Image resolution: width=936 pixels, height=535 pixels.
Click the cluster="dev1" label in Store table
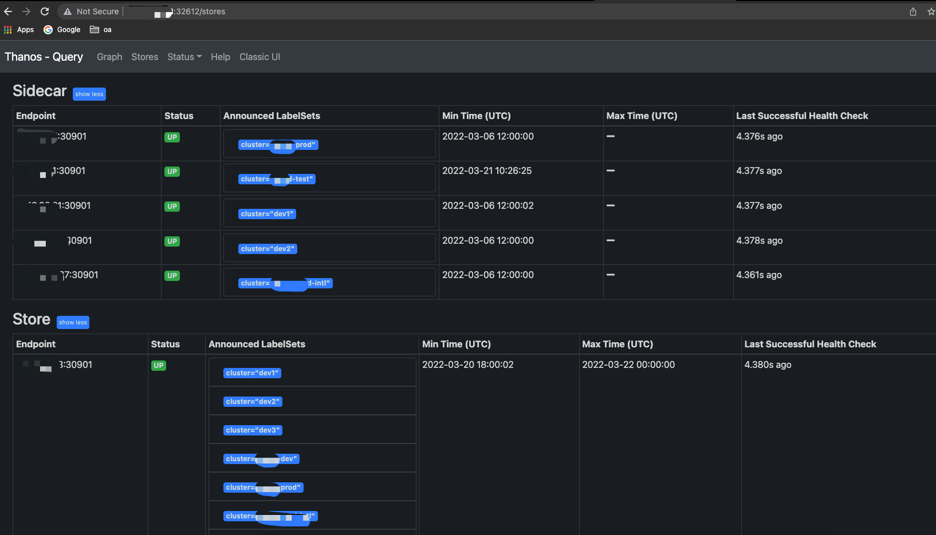click(x=252, y=373)
